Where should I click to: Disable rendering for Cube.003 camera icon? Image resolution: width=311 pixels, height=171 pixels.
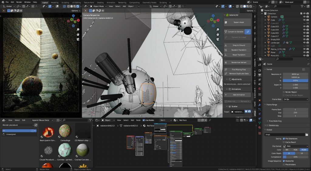coord(308,26)
